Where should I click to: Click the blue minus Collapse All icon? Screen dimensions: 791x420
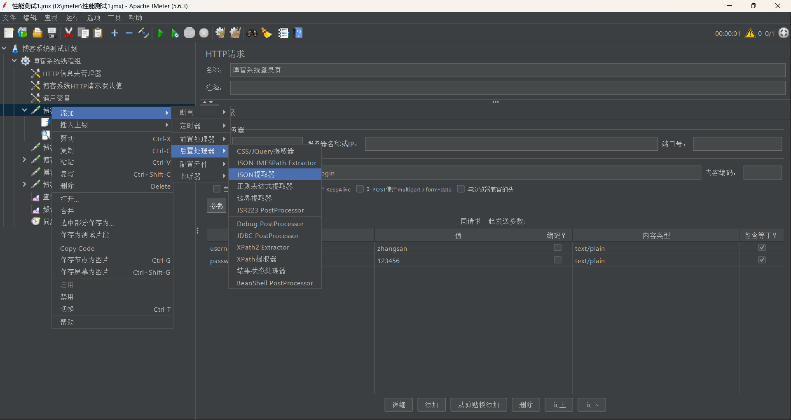[129, 33]
